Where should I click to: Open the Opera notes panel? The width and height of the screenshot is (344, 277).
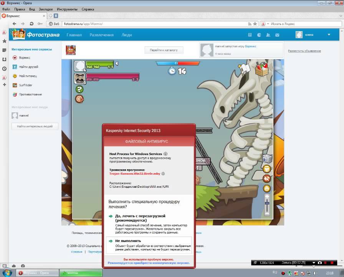pyautogui.click(x=4, y=50)
